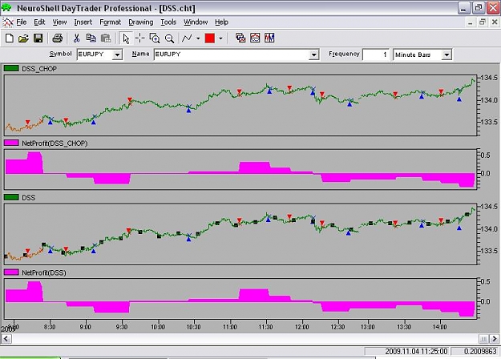Select the line drawing tool
The image size is (501, 359).
click(187, 38)
